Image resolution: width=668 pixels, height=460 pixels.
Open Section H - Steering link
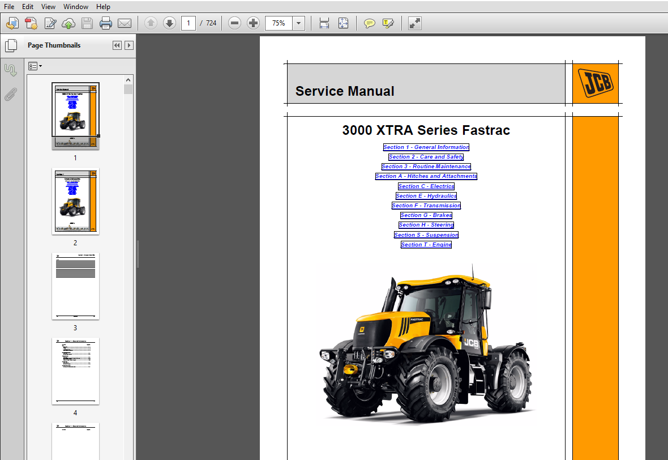(x=426, y=225)
